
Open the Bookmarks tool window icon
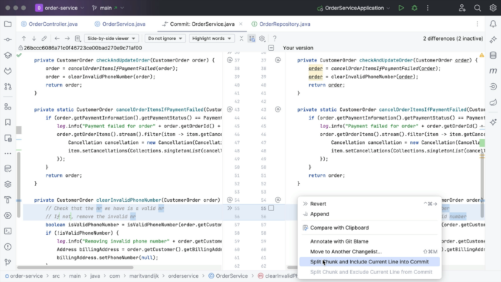(8, 122)
